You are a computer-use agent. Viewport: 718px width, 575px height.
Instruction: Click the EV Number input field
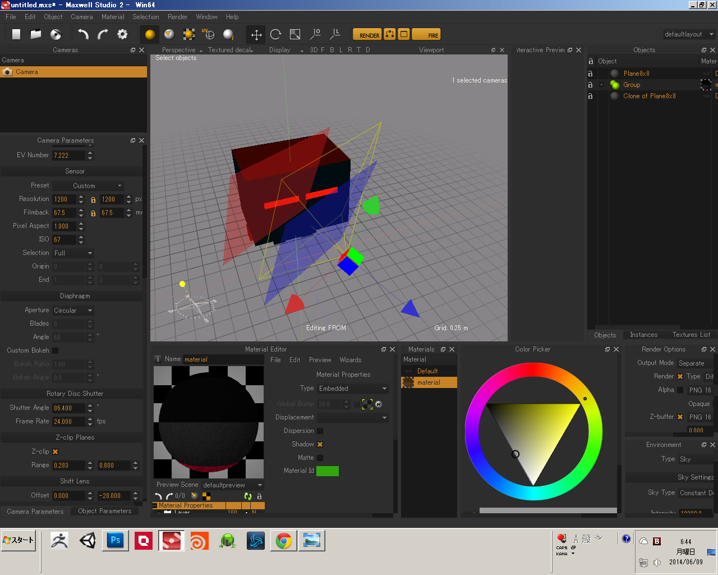point(69,156)
